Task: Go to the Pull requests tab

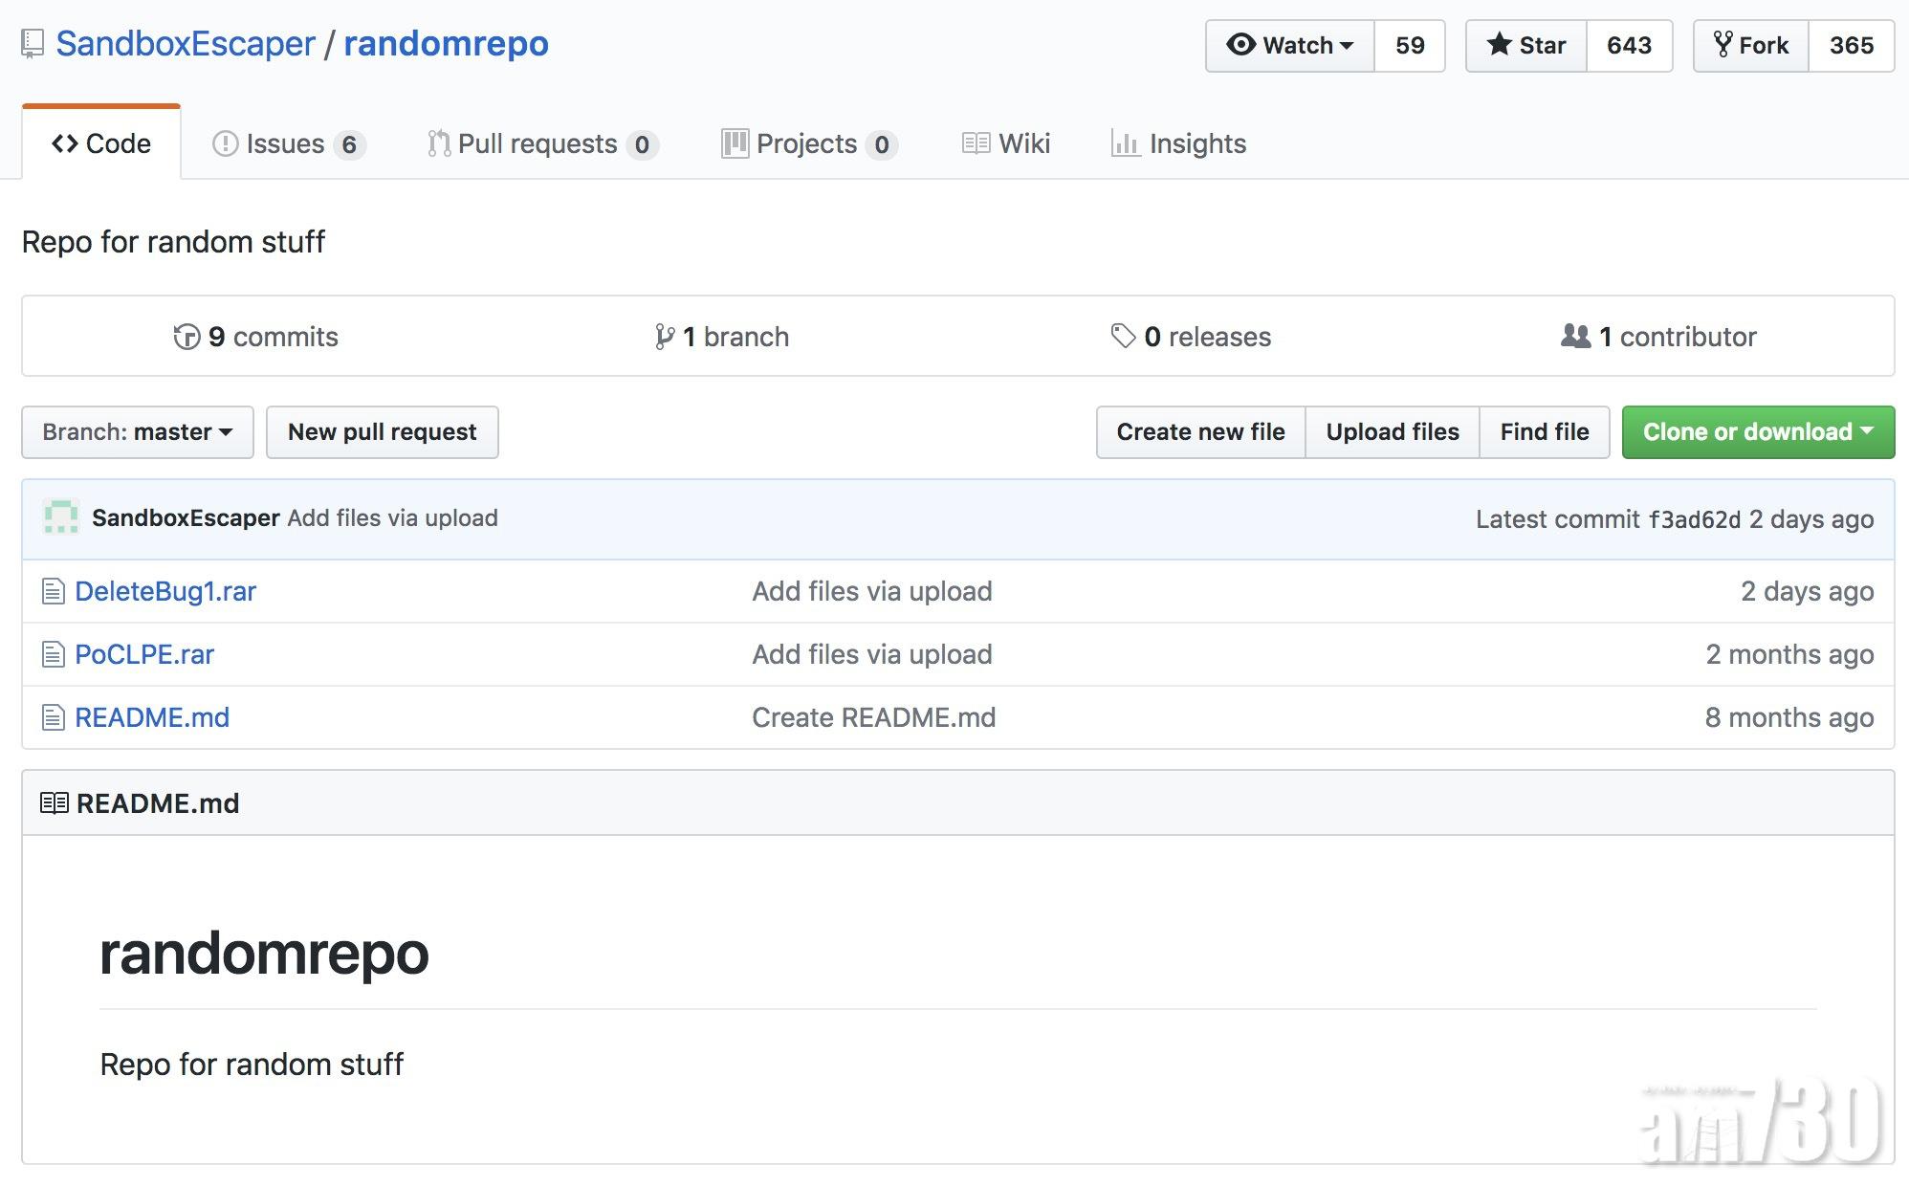Action: [x=540, y=143]
